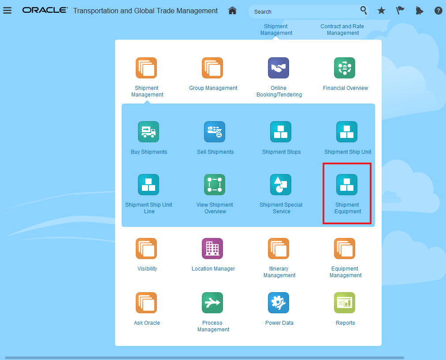
Task: Open the hamburger navigation menu
Action: [7, 11]
